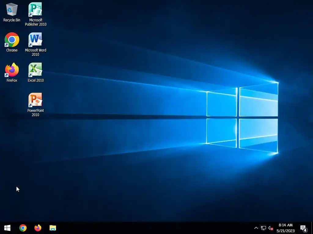Image resolution: width=313 pixels, height=234 pixels.
Task: Open the Windows Start menu
Action: pos(7,228)
